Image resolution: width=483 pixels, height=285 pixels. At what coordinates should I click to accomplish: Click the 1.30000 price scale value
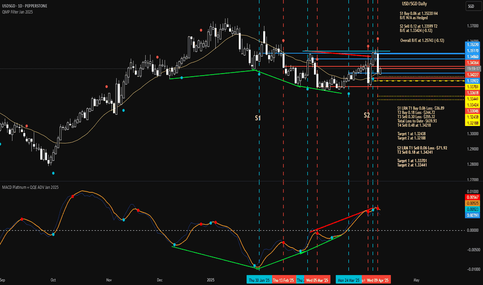click(473, 134)
